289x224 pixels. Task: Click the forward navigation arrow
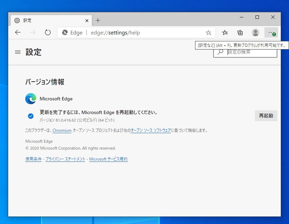pyautogui.click(x=33, y=32)
